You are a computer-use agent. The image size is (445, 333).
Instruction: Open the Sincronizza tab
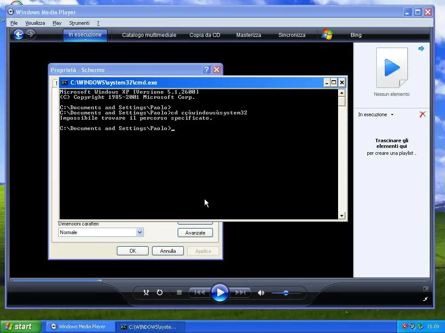[292, 35]
